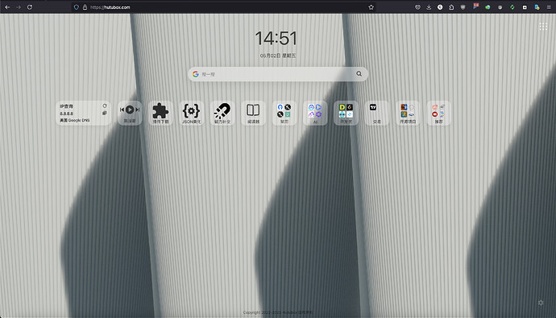
Task: Open the 常用 shortcut folder
Action: (284, 113)
